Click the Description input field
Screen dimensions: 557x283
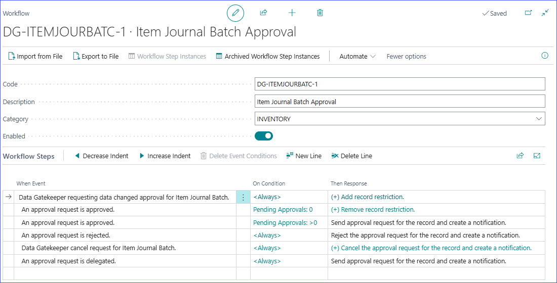(x=400, y=102)
